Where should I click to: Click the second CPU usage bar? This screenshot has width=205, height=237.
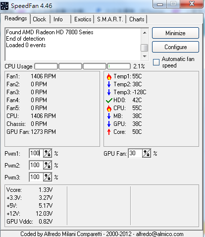click(x=70, y=66)
